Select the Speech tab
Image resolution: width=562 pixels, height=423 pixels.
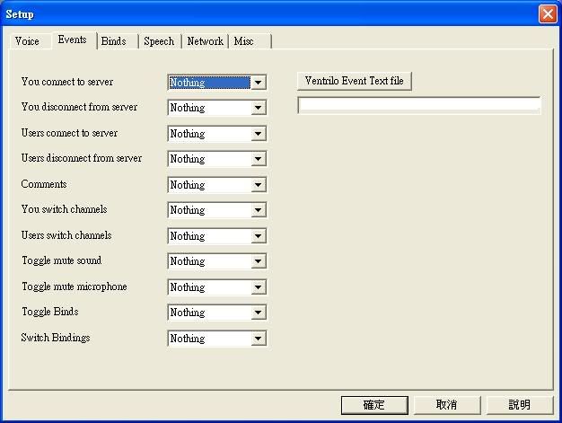[159, 41]
